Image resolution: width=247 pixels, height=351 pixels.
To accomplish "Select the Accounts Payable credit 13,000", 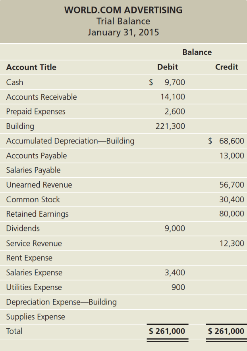I will click(x=232, y=156).
